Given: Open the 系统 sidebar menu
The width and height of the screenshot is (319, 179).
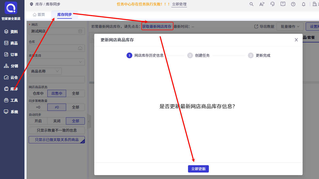Looking at the screenshot, I should pyautogui.click(x=11, y=112).
